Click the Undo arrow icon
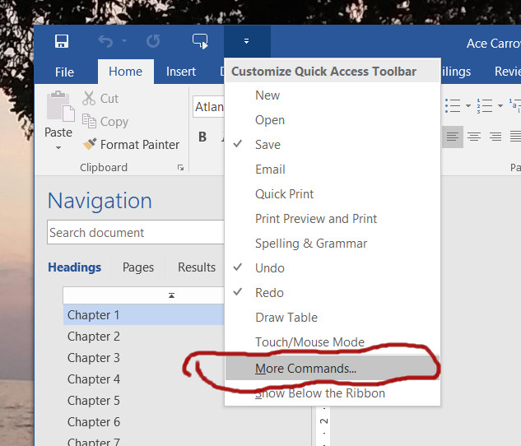The height and width of the screenshot is (446, 521). pos(105,41)
